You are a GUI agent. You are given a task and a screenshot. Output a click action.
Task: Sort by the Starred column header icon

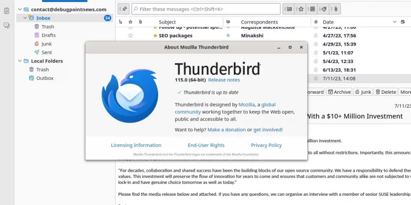pos(130,22)
